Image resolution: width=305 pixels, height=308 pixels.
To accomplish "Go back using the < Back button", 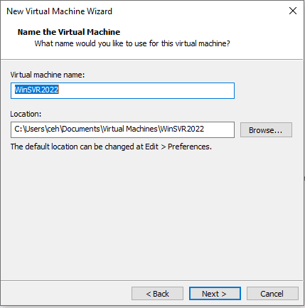I will (x=157, y=294).
